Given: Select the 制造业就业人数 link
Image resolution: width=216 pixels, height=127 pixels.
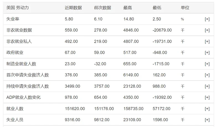Looking at the screenshot, I should 21,64.
